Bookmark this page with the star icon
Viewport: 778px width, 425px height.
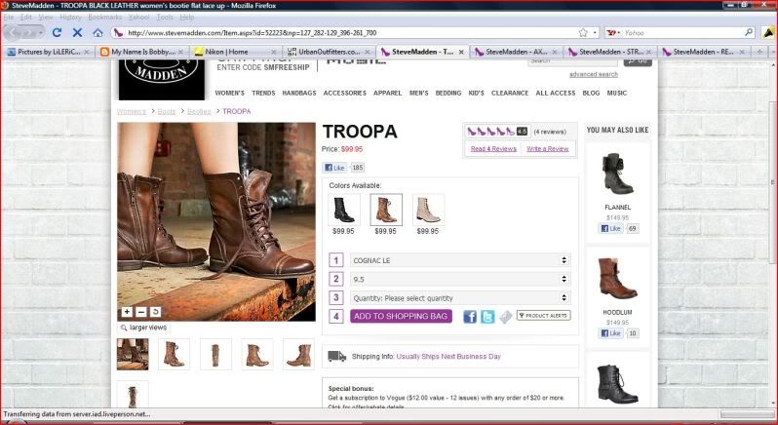583,33
